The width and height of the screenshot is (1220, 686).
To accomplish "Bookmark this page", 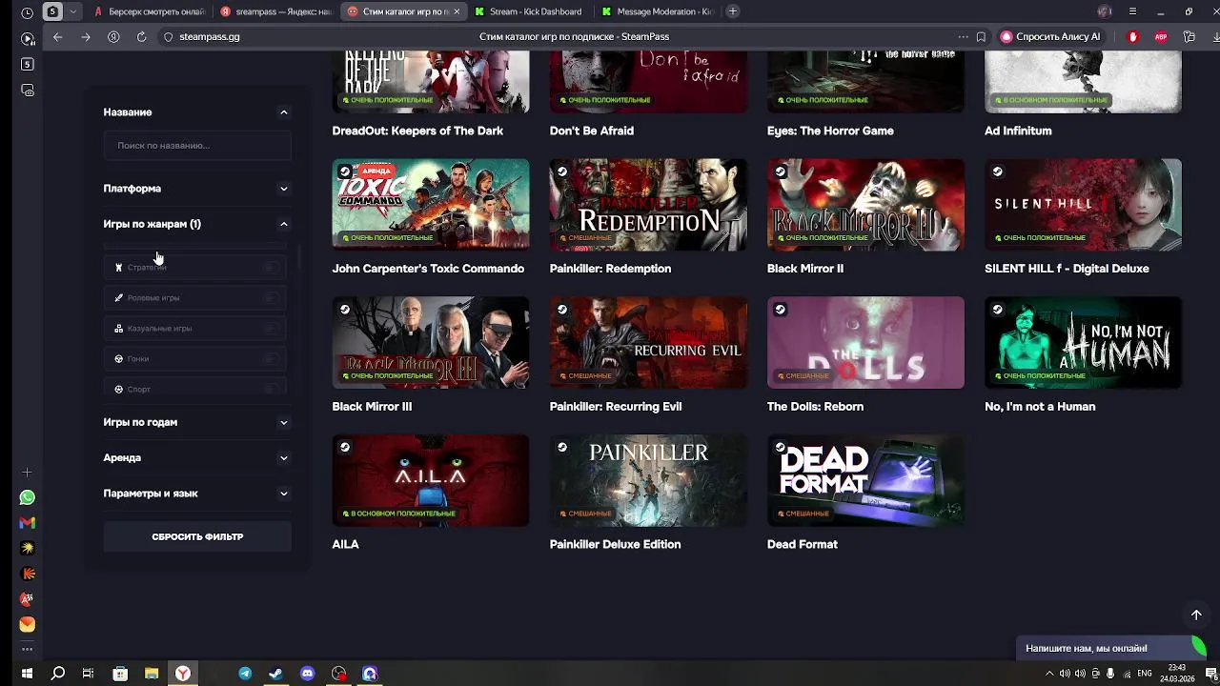I will coord(981,36).
